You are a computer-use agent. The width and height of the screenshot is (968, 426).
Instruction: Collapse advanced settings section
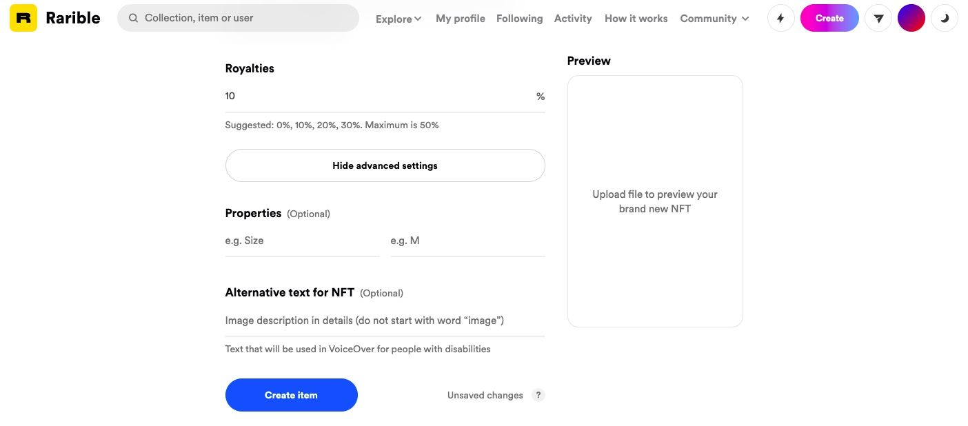(x=385, y=165)
